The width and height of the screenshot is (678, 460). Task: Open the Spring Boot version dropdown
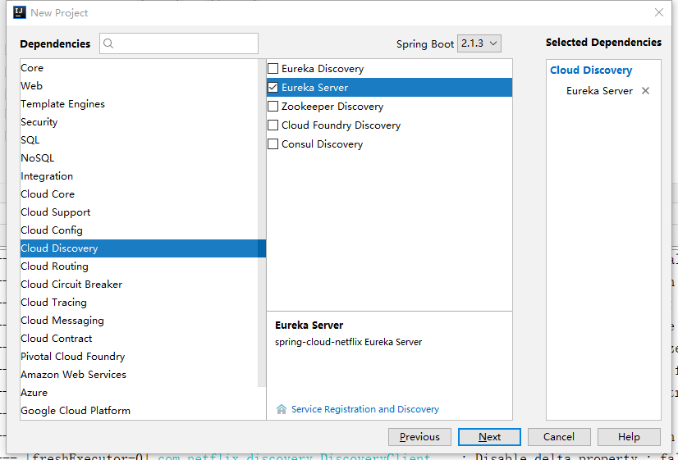coord(479,43)
